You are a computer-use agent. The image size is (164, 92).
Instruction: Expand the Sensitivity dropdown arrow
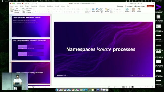(x=129, y=9)
